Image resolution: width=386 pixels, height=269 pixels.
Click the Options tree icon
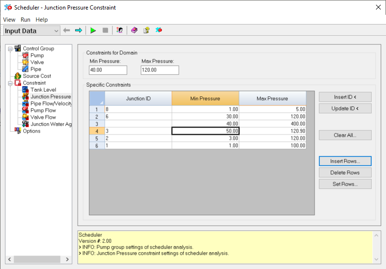point(18,131)
